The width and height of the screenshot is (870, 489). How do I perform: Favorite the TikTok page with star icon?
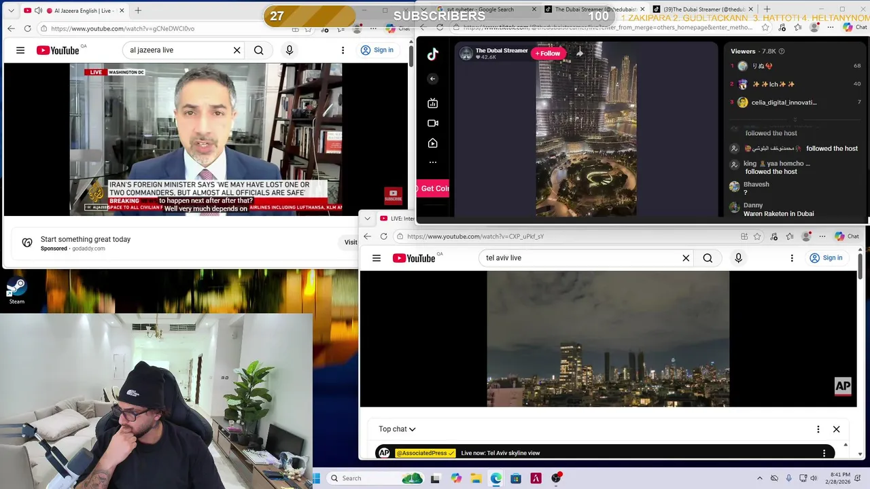coord(765,28)
